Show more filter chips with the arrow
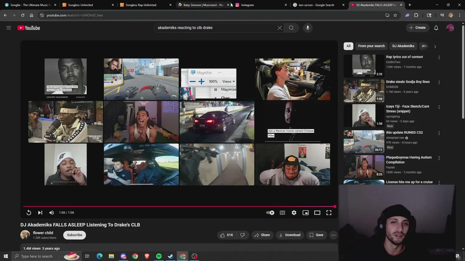The width and height of the screenshot is (465, 261). pyautogui.click(x=435, y=46)
